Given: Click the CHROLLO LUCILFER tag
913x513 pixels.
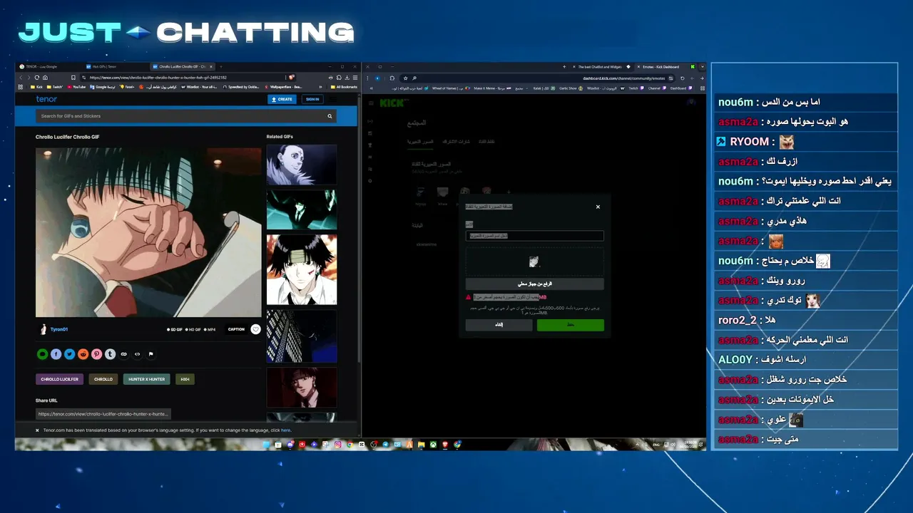Looking at the screenshot, I should 60,379.
